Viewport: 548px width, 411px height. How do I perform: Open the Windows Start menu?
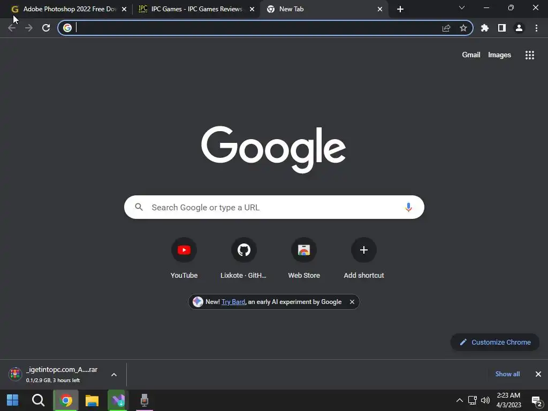click(13, 400)
